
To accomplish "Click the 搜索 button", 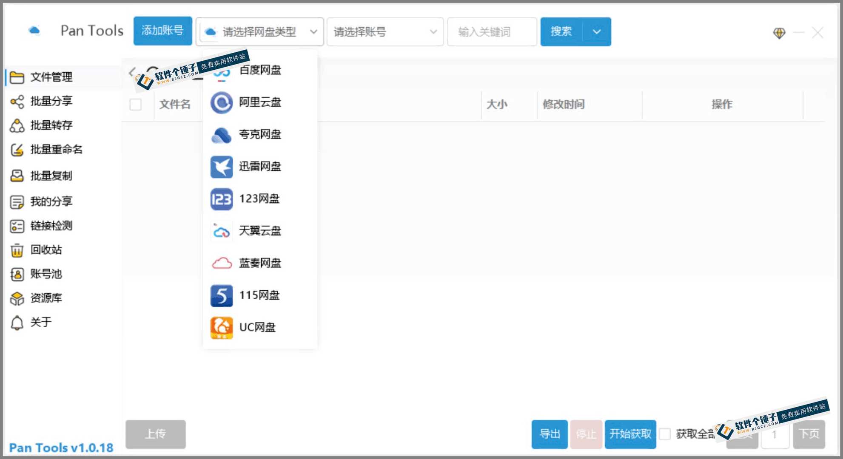I will [561, 32].
